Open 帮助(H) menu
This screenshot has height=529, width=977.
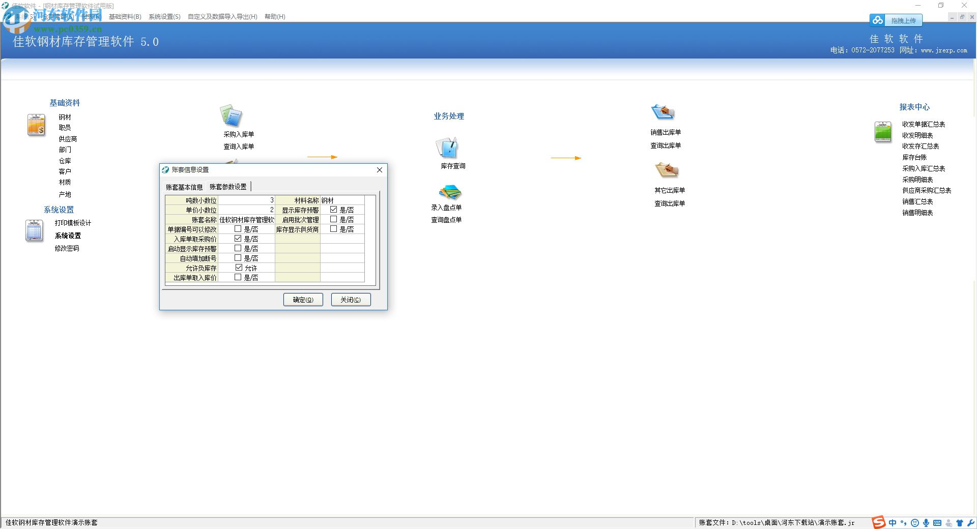(275, 17)
